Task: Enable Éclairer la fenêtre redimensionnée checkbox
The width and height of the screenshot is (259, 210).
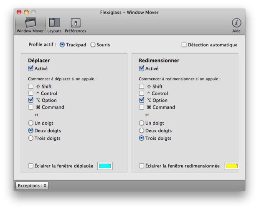Action: [x=142, y=166]
